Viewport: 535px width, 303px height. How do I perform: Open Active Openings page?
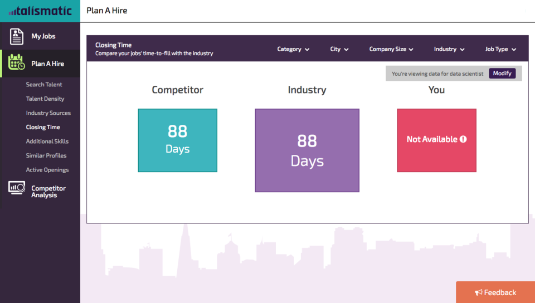47,170
